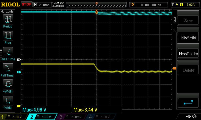Click the RIGOL logo

pyautogui.click(x=10, y=4)
